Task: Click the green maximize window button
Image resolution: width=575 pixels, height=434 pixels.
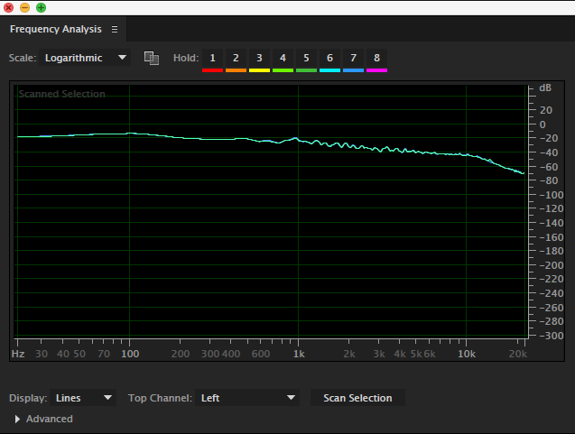Action: click(42, 7)
